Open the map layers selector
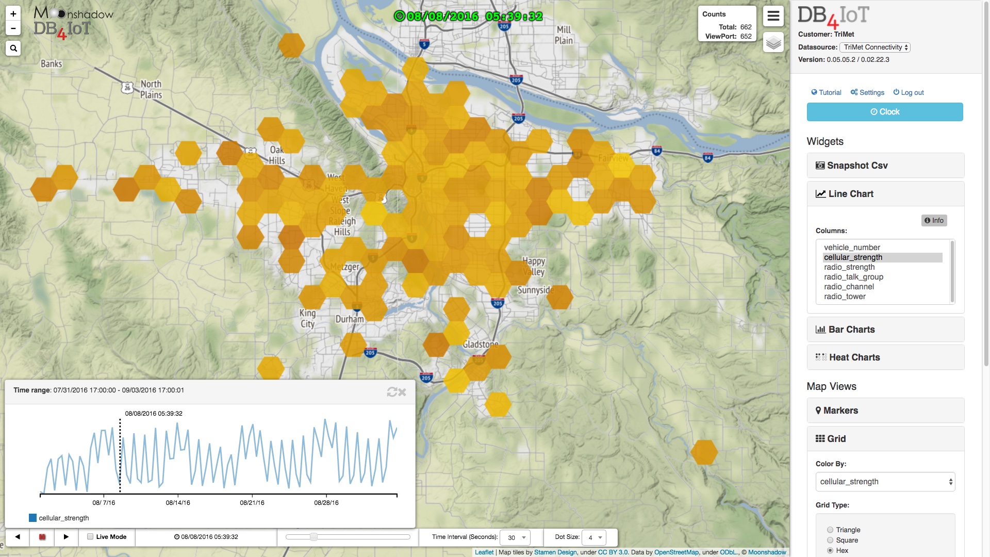This screenshot has width=990, height=557. point(773,43)
